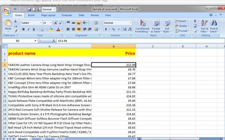Open the Excel Help question icon
Image resolution: width=225 pixels, height=140 pixels.
[x=211, y=15]
